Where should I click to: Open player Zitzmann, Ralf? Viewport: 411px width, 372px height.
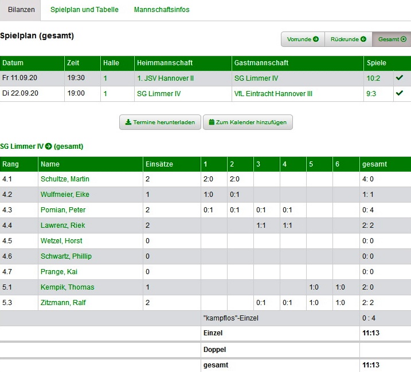63,303
